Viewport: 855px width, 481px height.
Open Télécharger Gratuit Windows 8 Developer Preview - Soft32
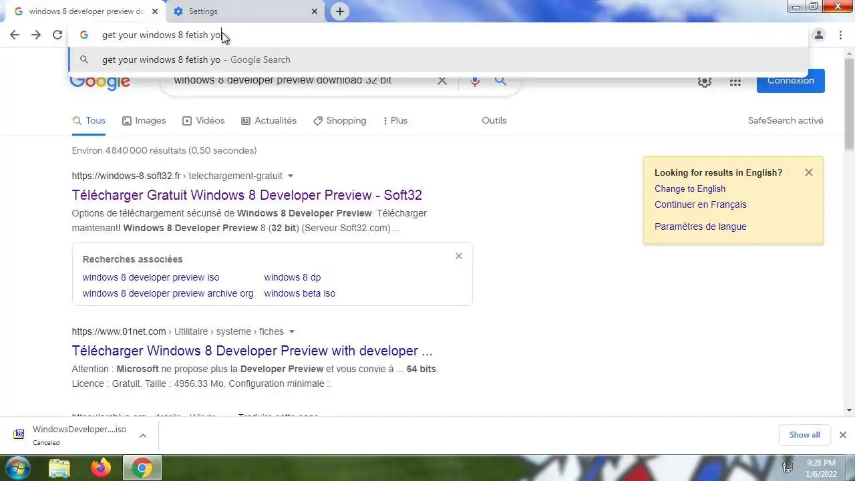(x=246, y=195)
